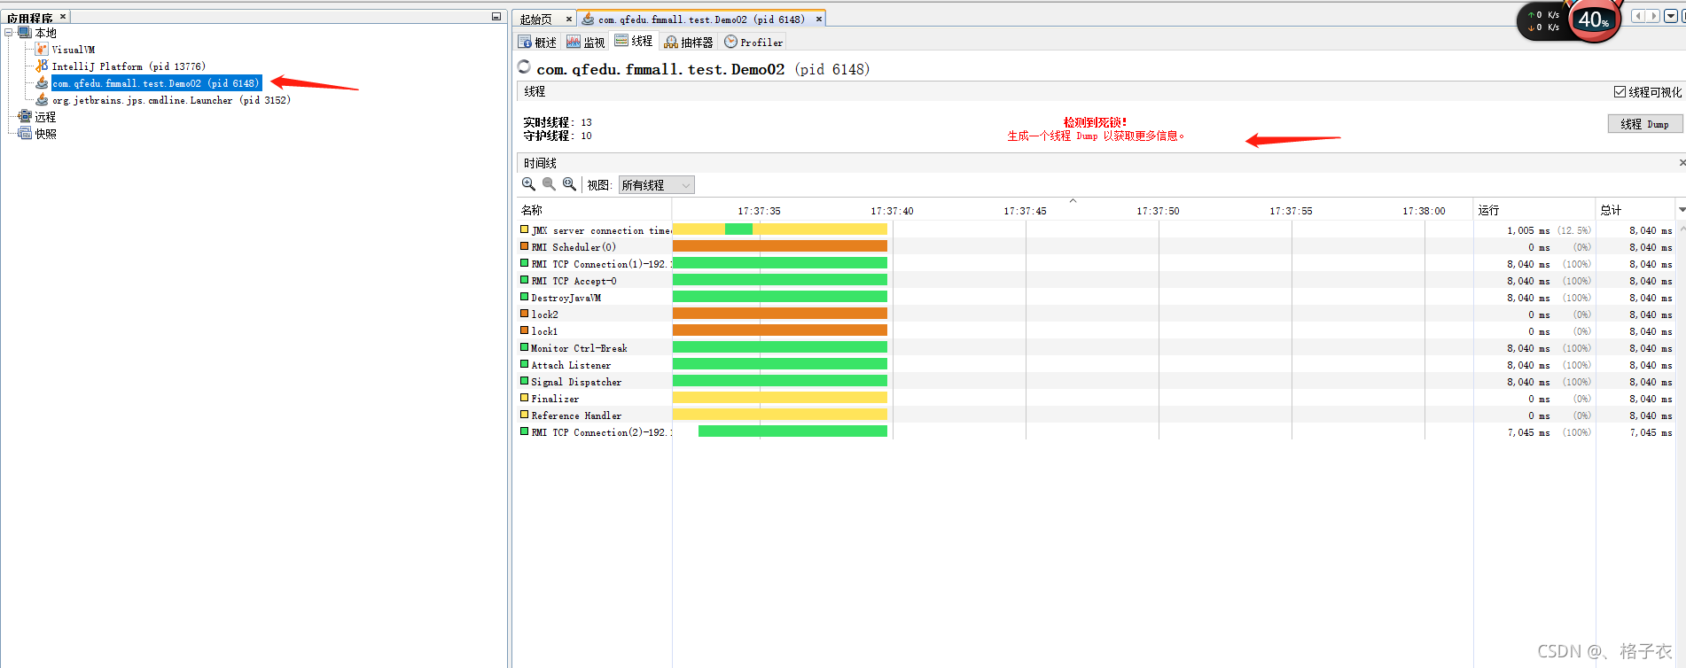This screenshot has width=1686, height=668.
Task: Click the state icon of Finalizer thread
Action: (x=524, y=398)
